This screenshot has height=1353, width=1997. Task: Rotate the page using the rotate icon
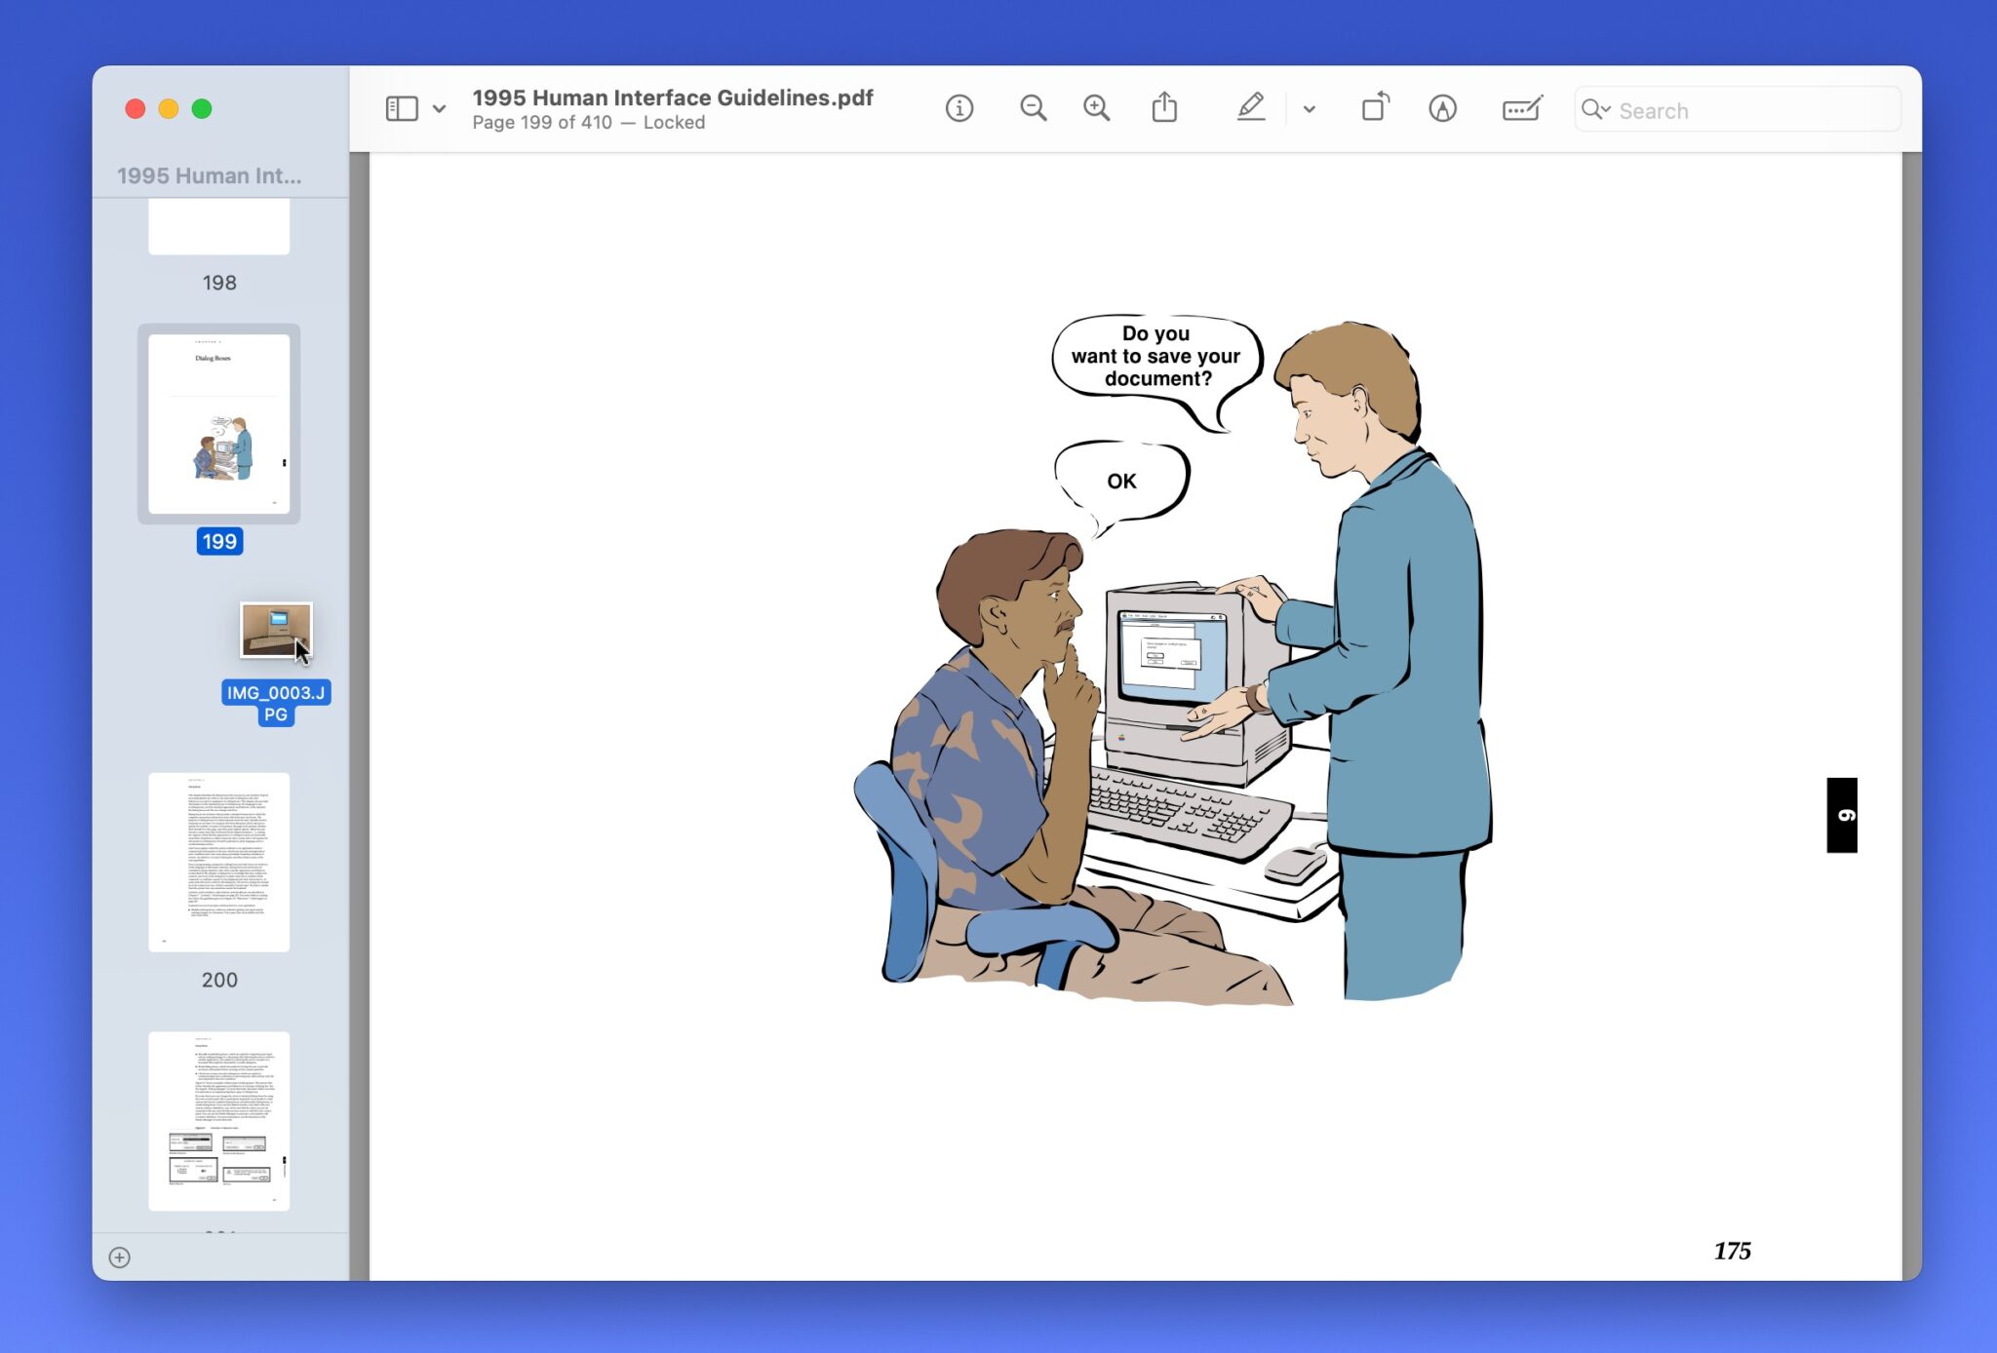tap(1376, 108)
